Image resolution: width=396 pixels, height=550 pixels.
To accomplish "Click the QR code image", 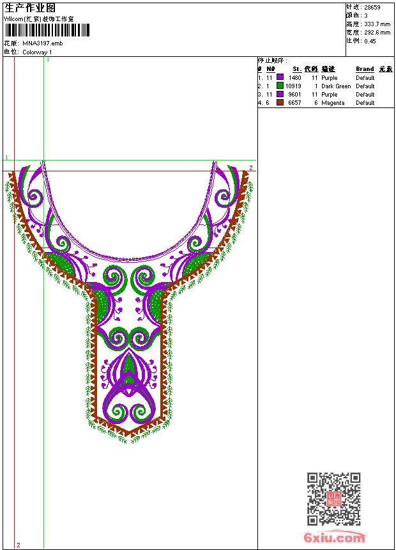I will coord(333,499).
